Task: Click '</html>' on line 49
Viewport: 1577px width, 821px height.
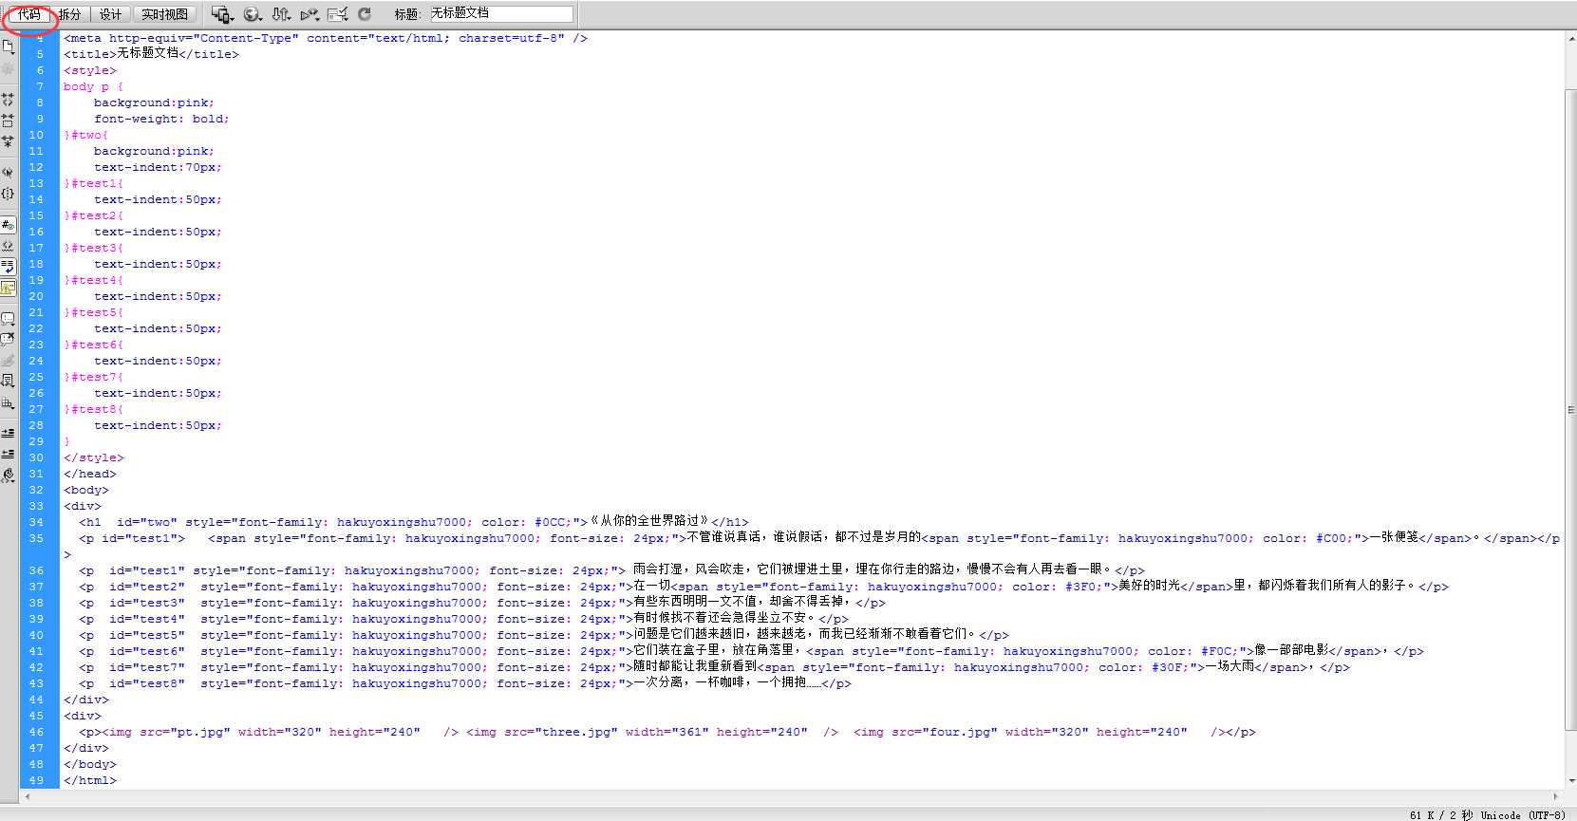Action: click(90, 780)
